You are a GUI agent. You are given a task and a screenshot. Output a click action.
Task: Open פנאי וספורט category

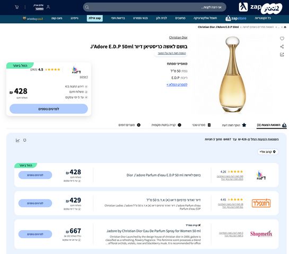(x=141, y=18)
